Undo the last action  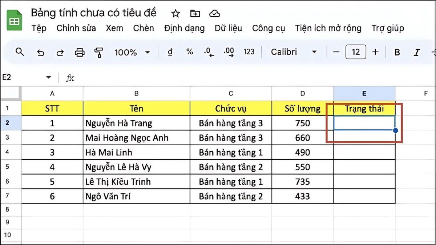41,52
